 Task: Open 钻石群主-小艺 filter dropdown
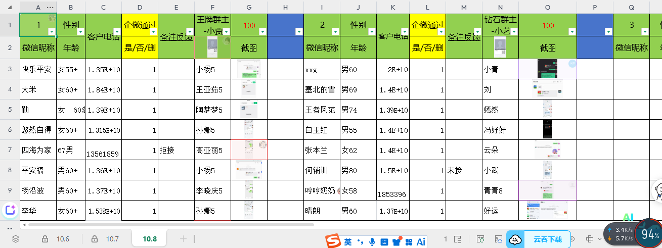514,32
